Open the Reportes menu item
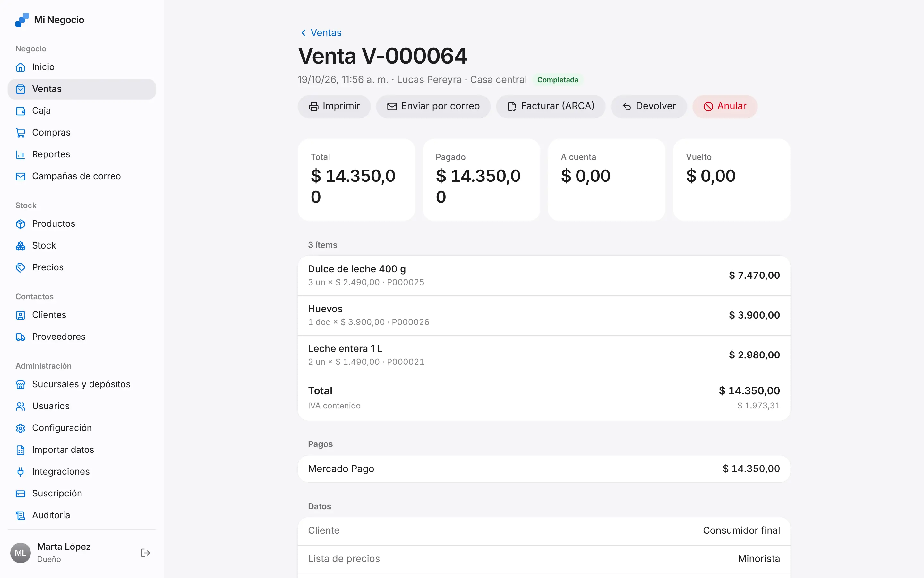This screenshot has width=924, height=578. coord(82,154)
